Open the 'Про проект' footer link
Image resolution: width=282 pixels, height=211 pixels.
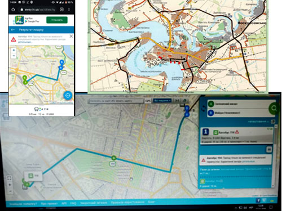49,204
